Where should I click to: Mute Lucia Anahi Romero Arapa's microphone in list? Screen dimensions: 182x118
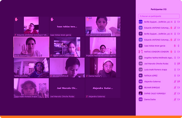coord(175,70)
